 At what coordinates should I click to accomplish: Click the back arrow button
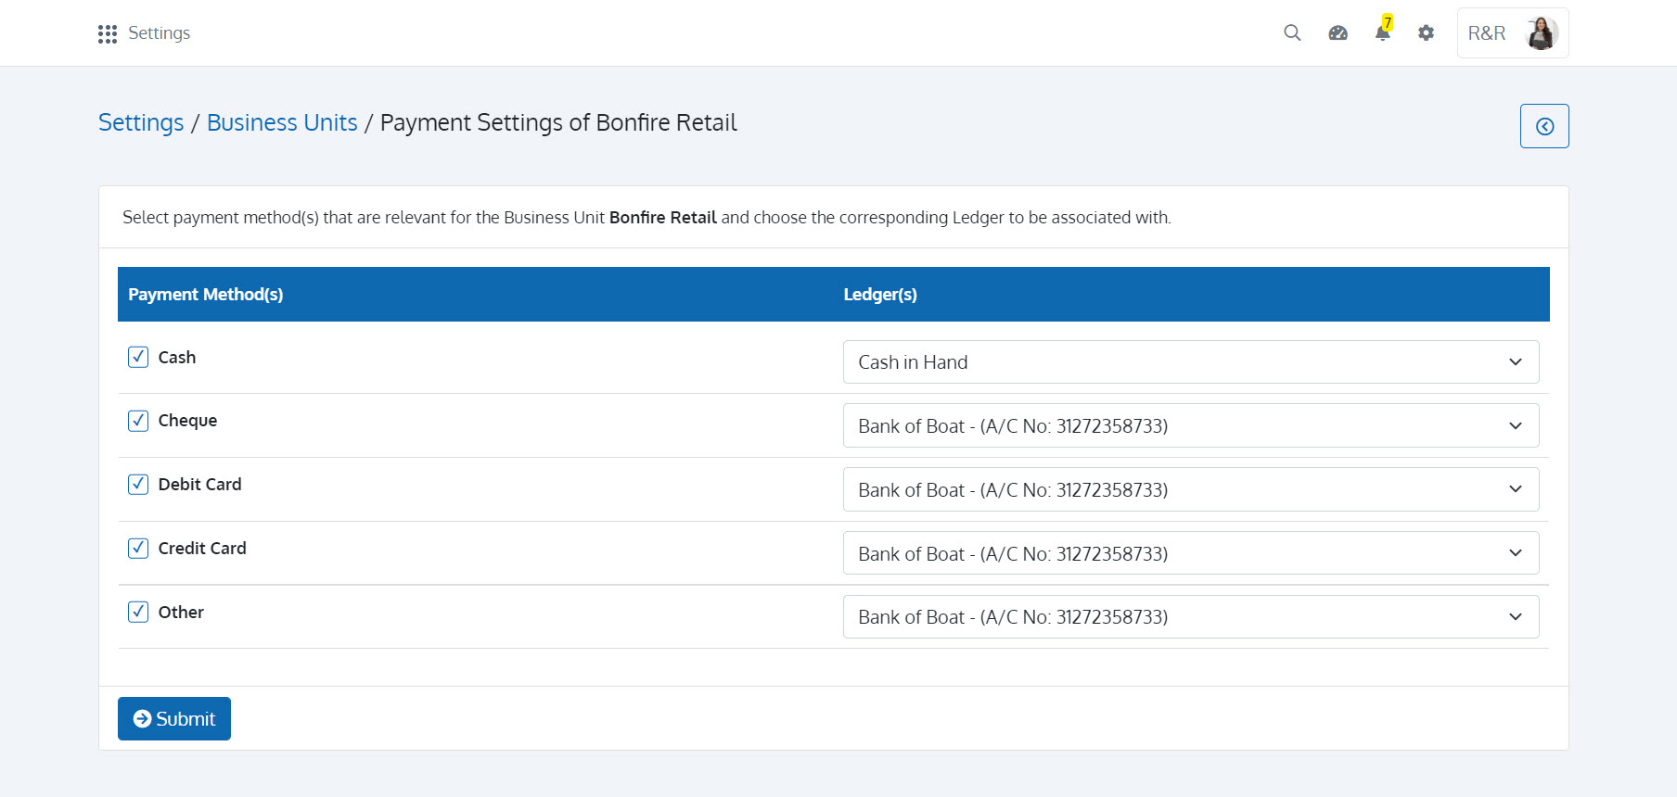1544,126
